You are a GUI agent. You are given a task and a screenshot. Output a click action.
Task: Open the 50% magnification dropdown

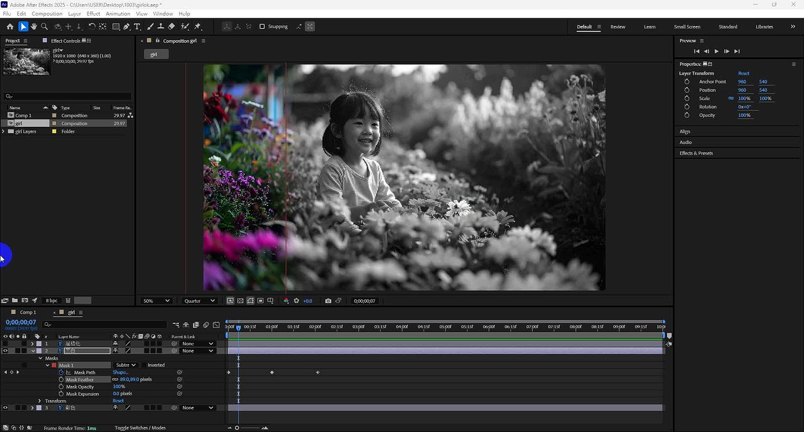pos(156,301)
